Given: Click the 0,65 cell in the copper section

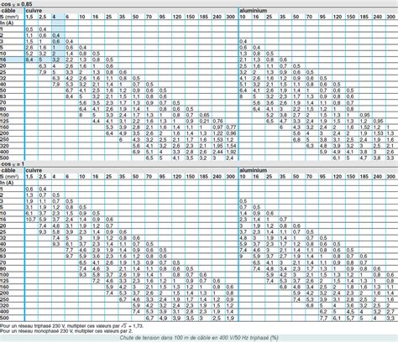Looking at the screenshot, I should pos(204,115).
